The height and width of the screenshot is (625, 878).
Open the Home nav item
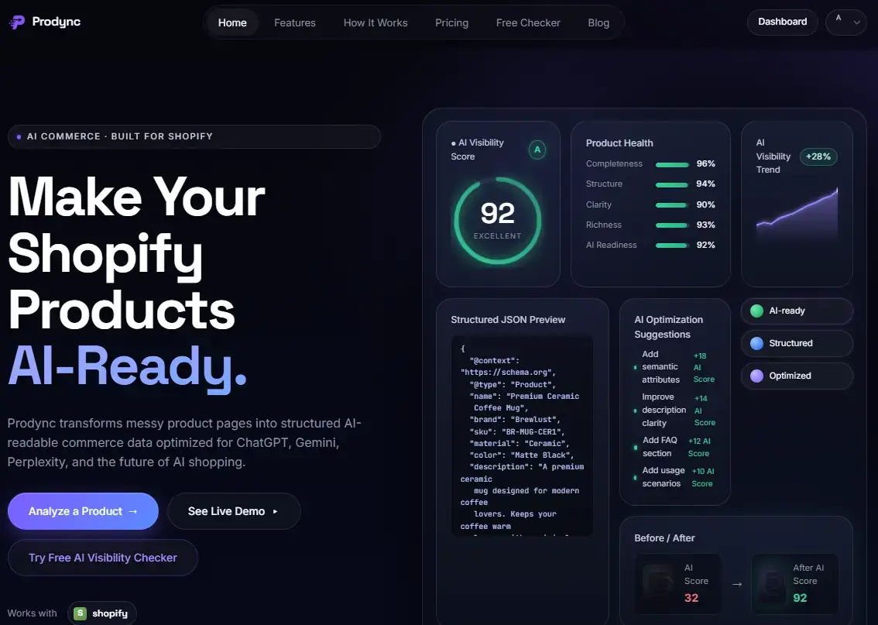point(232,23)
